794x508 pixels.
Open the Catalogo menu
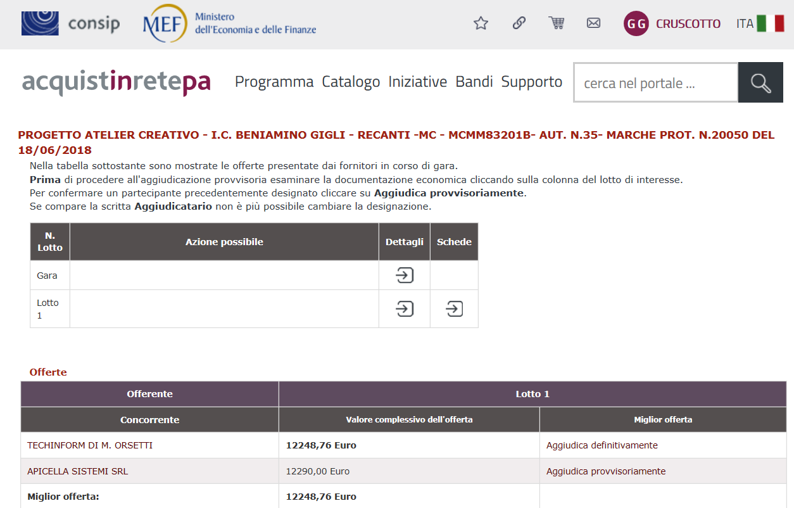pos(351,82)
